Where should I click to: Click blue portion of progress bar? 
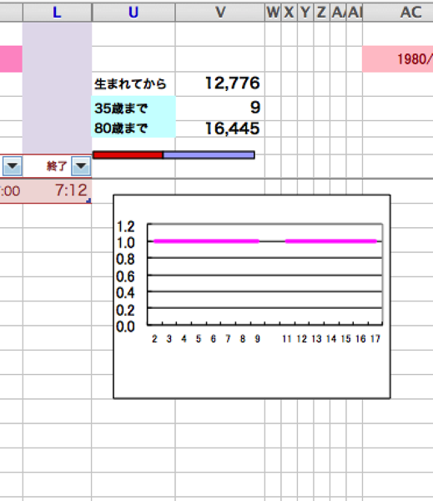209,155
